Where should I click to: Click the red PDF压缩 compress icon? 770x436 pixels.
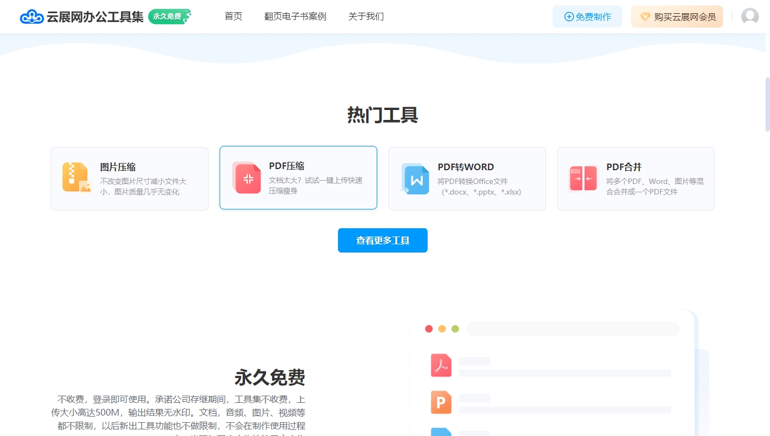(247, 177)
